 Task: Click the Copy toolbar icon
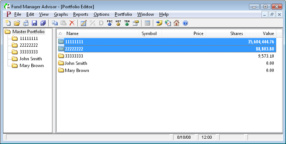55,23
